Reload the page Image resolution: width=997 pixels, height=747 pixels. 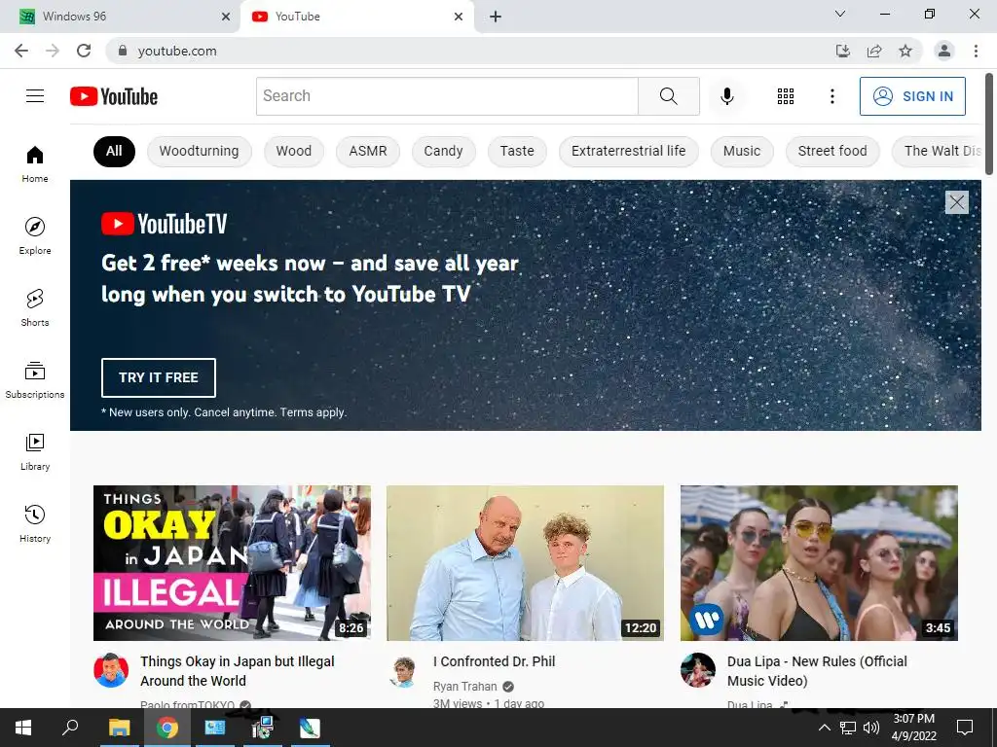click(x=84, y=51)
